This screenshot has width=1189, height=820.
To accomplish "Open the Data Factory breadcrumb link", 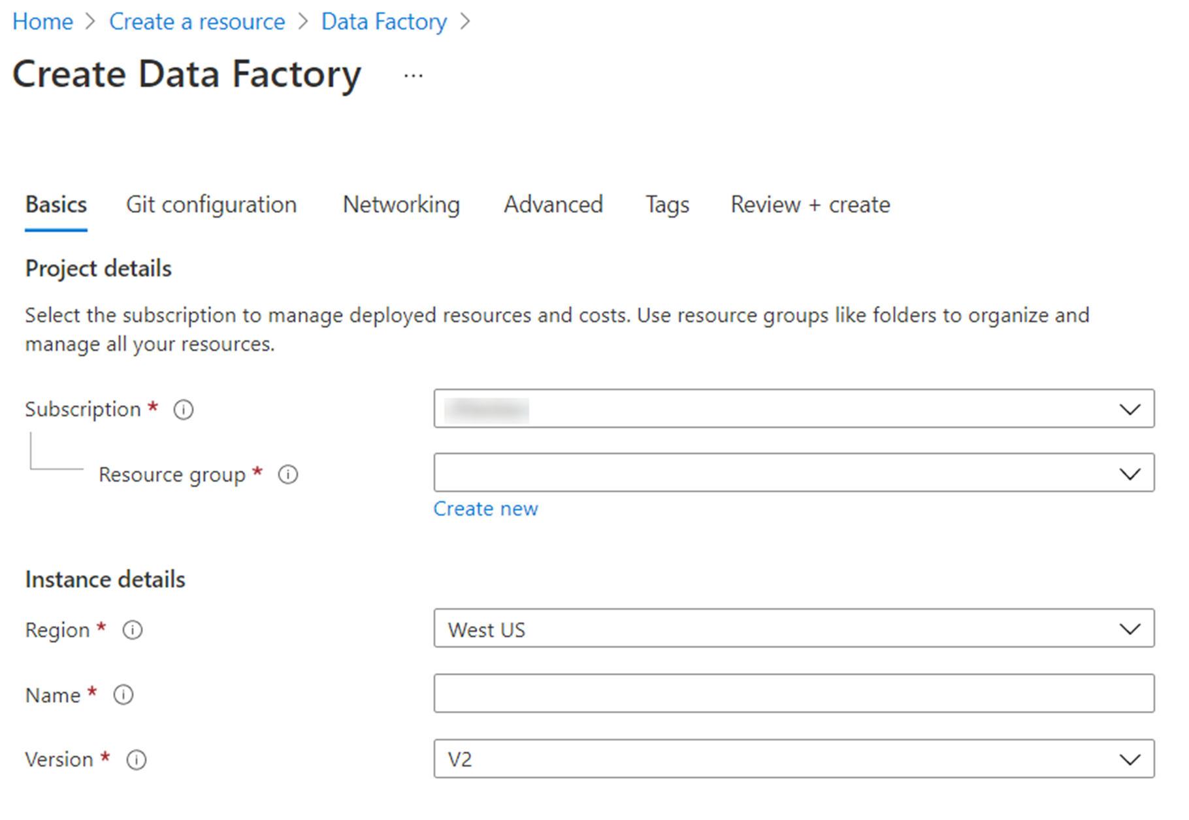I will click(x=384, y=22).
